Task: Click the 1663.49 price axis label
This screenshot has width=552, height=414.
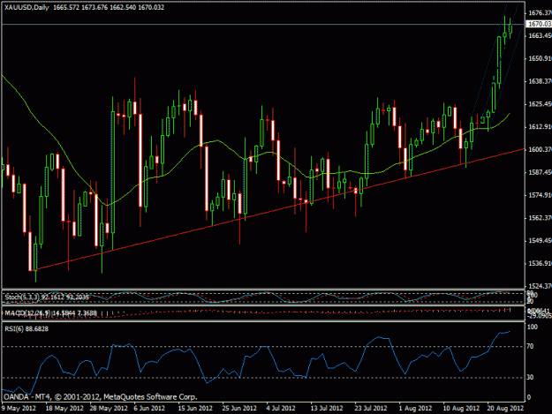Action: pyautogui.click(x=540, y=35)
